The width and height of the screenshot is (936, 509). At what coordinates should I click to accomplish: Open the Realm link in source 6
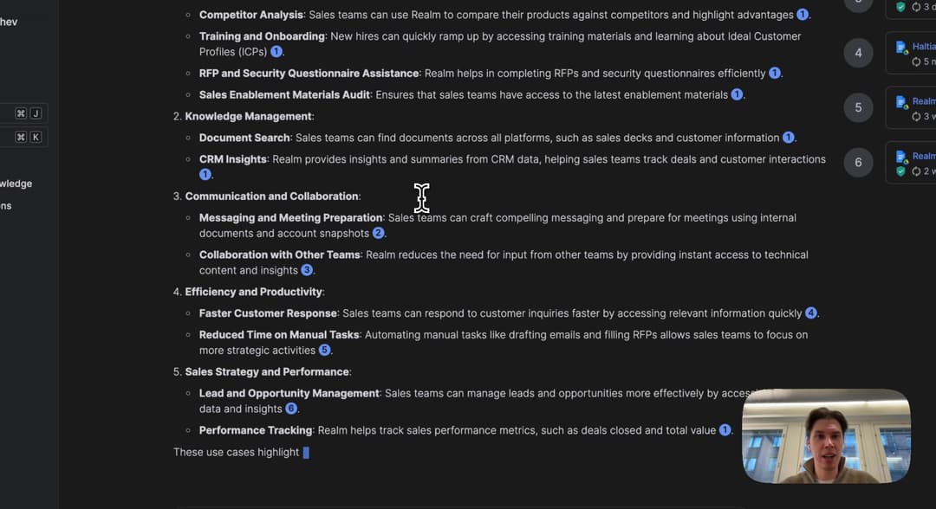coord(924,156)
